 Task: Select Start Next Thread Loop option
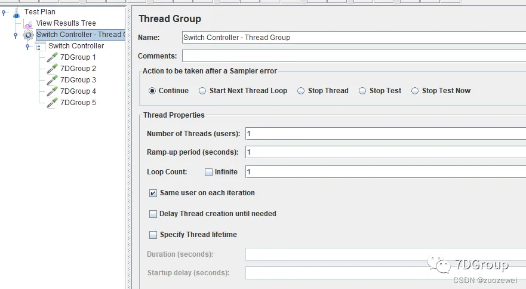coord(202,91)
